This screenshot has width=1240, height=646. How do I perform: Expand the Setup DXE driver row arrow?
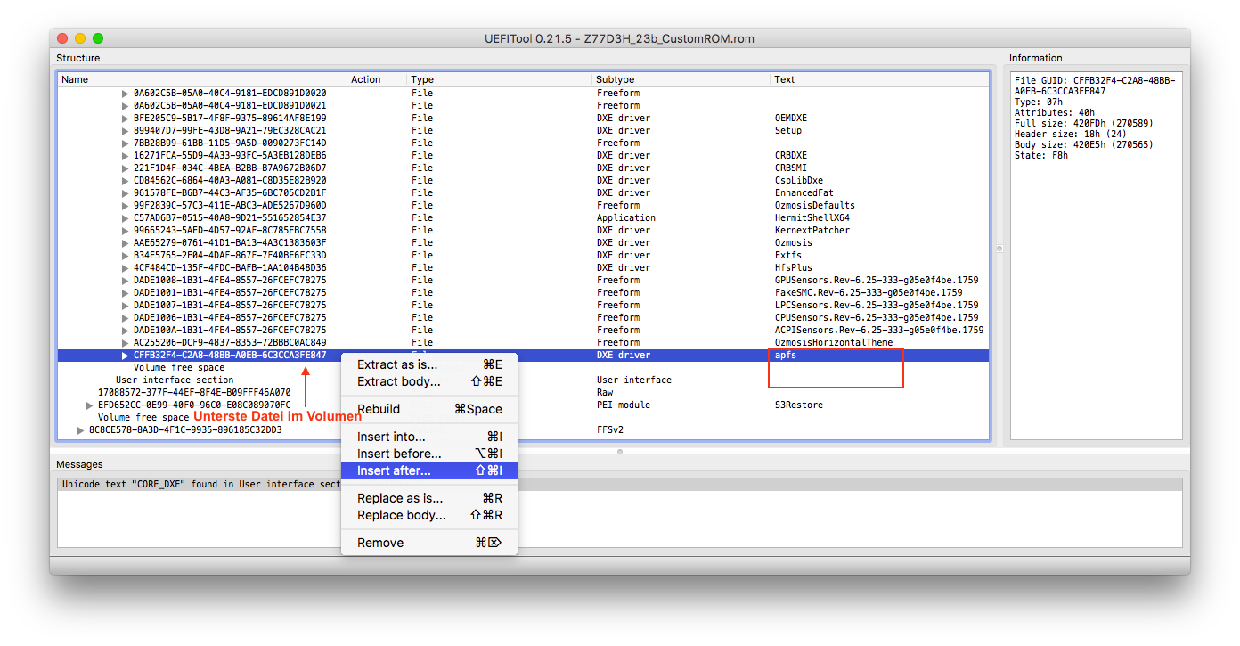point(125,130)
